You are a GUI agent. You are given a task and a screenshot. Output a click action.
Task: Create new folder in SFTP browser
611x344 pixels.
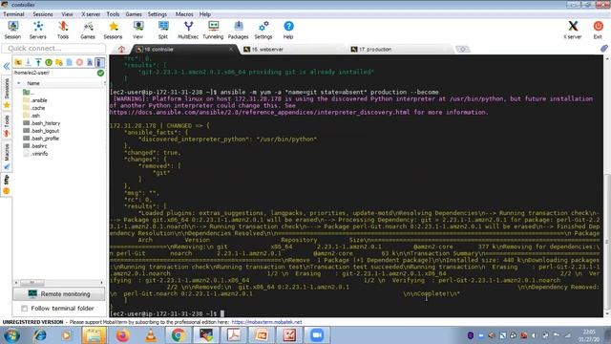59,62
